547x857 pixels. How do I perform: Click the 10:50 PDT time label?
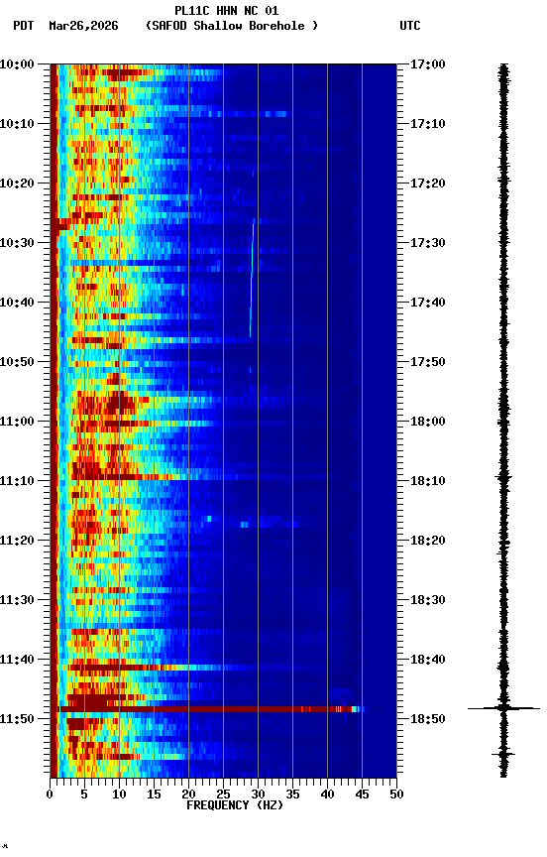(17, 362)
